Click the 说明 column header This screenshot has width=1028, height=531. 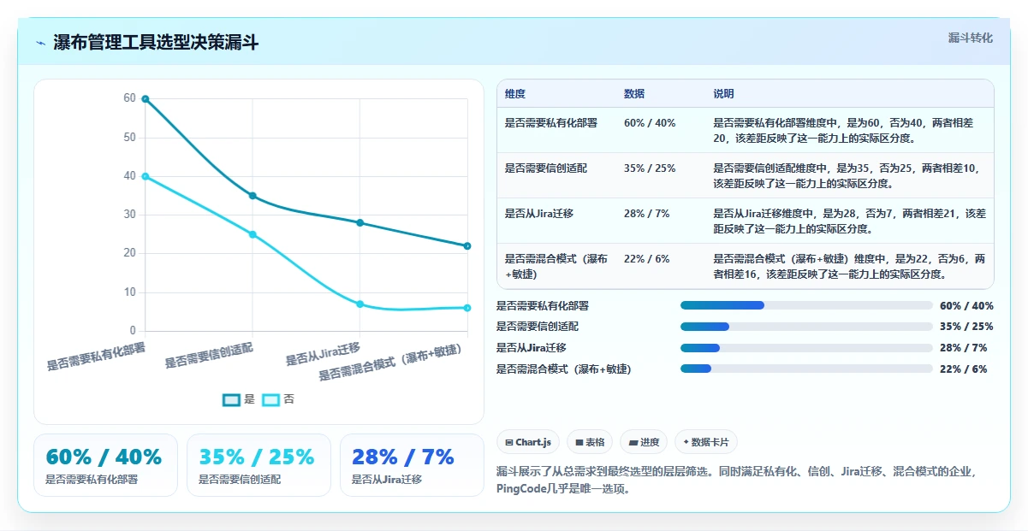click(723, 94)
